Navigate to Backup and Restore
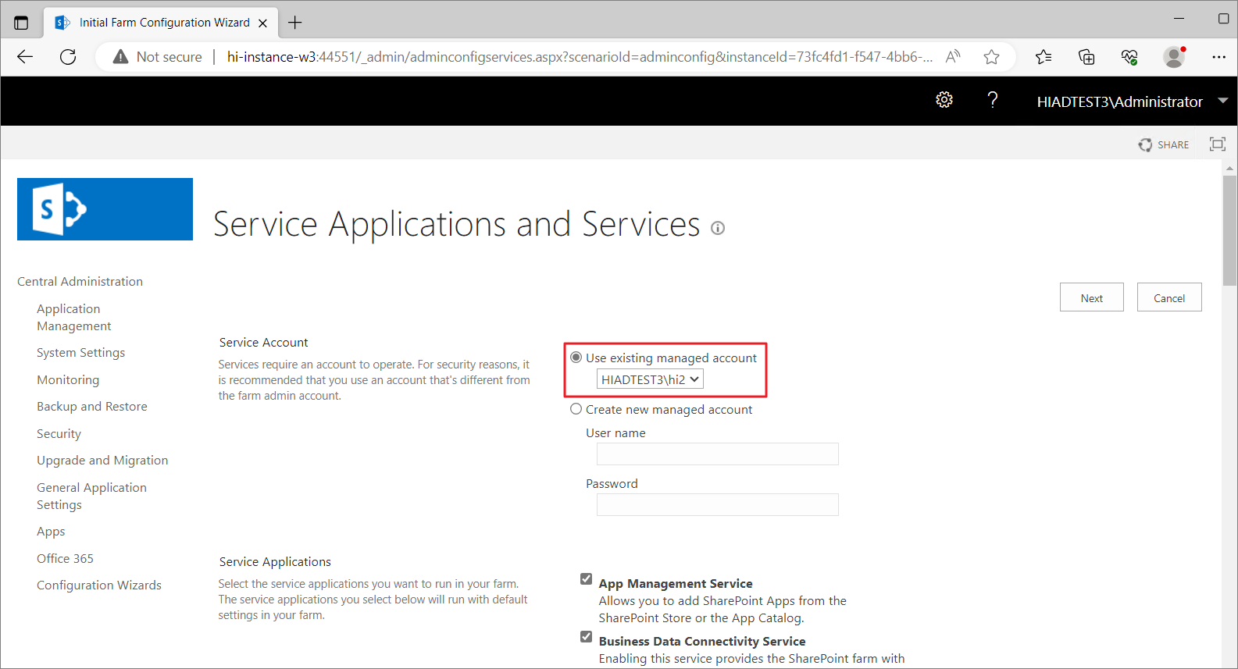Viewport: 1238px width, 669px height. pos(92,406)
